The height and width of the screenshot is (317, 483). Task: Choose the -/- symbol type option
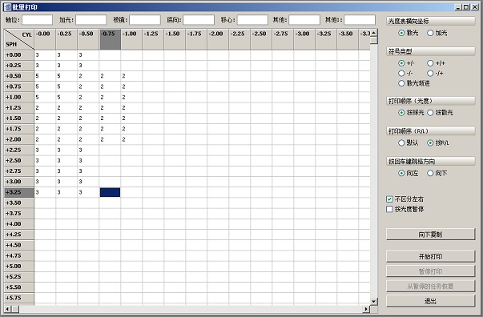tap(405, 74)
